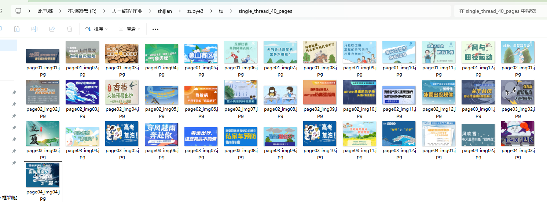Open the 查看 view dropdown
547x211 pixels.
129,29
